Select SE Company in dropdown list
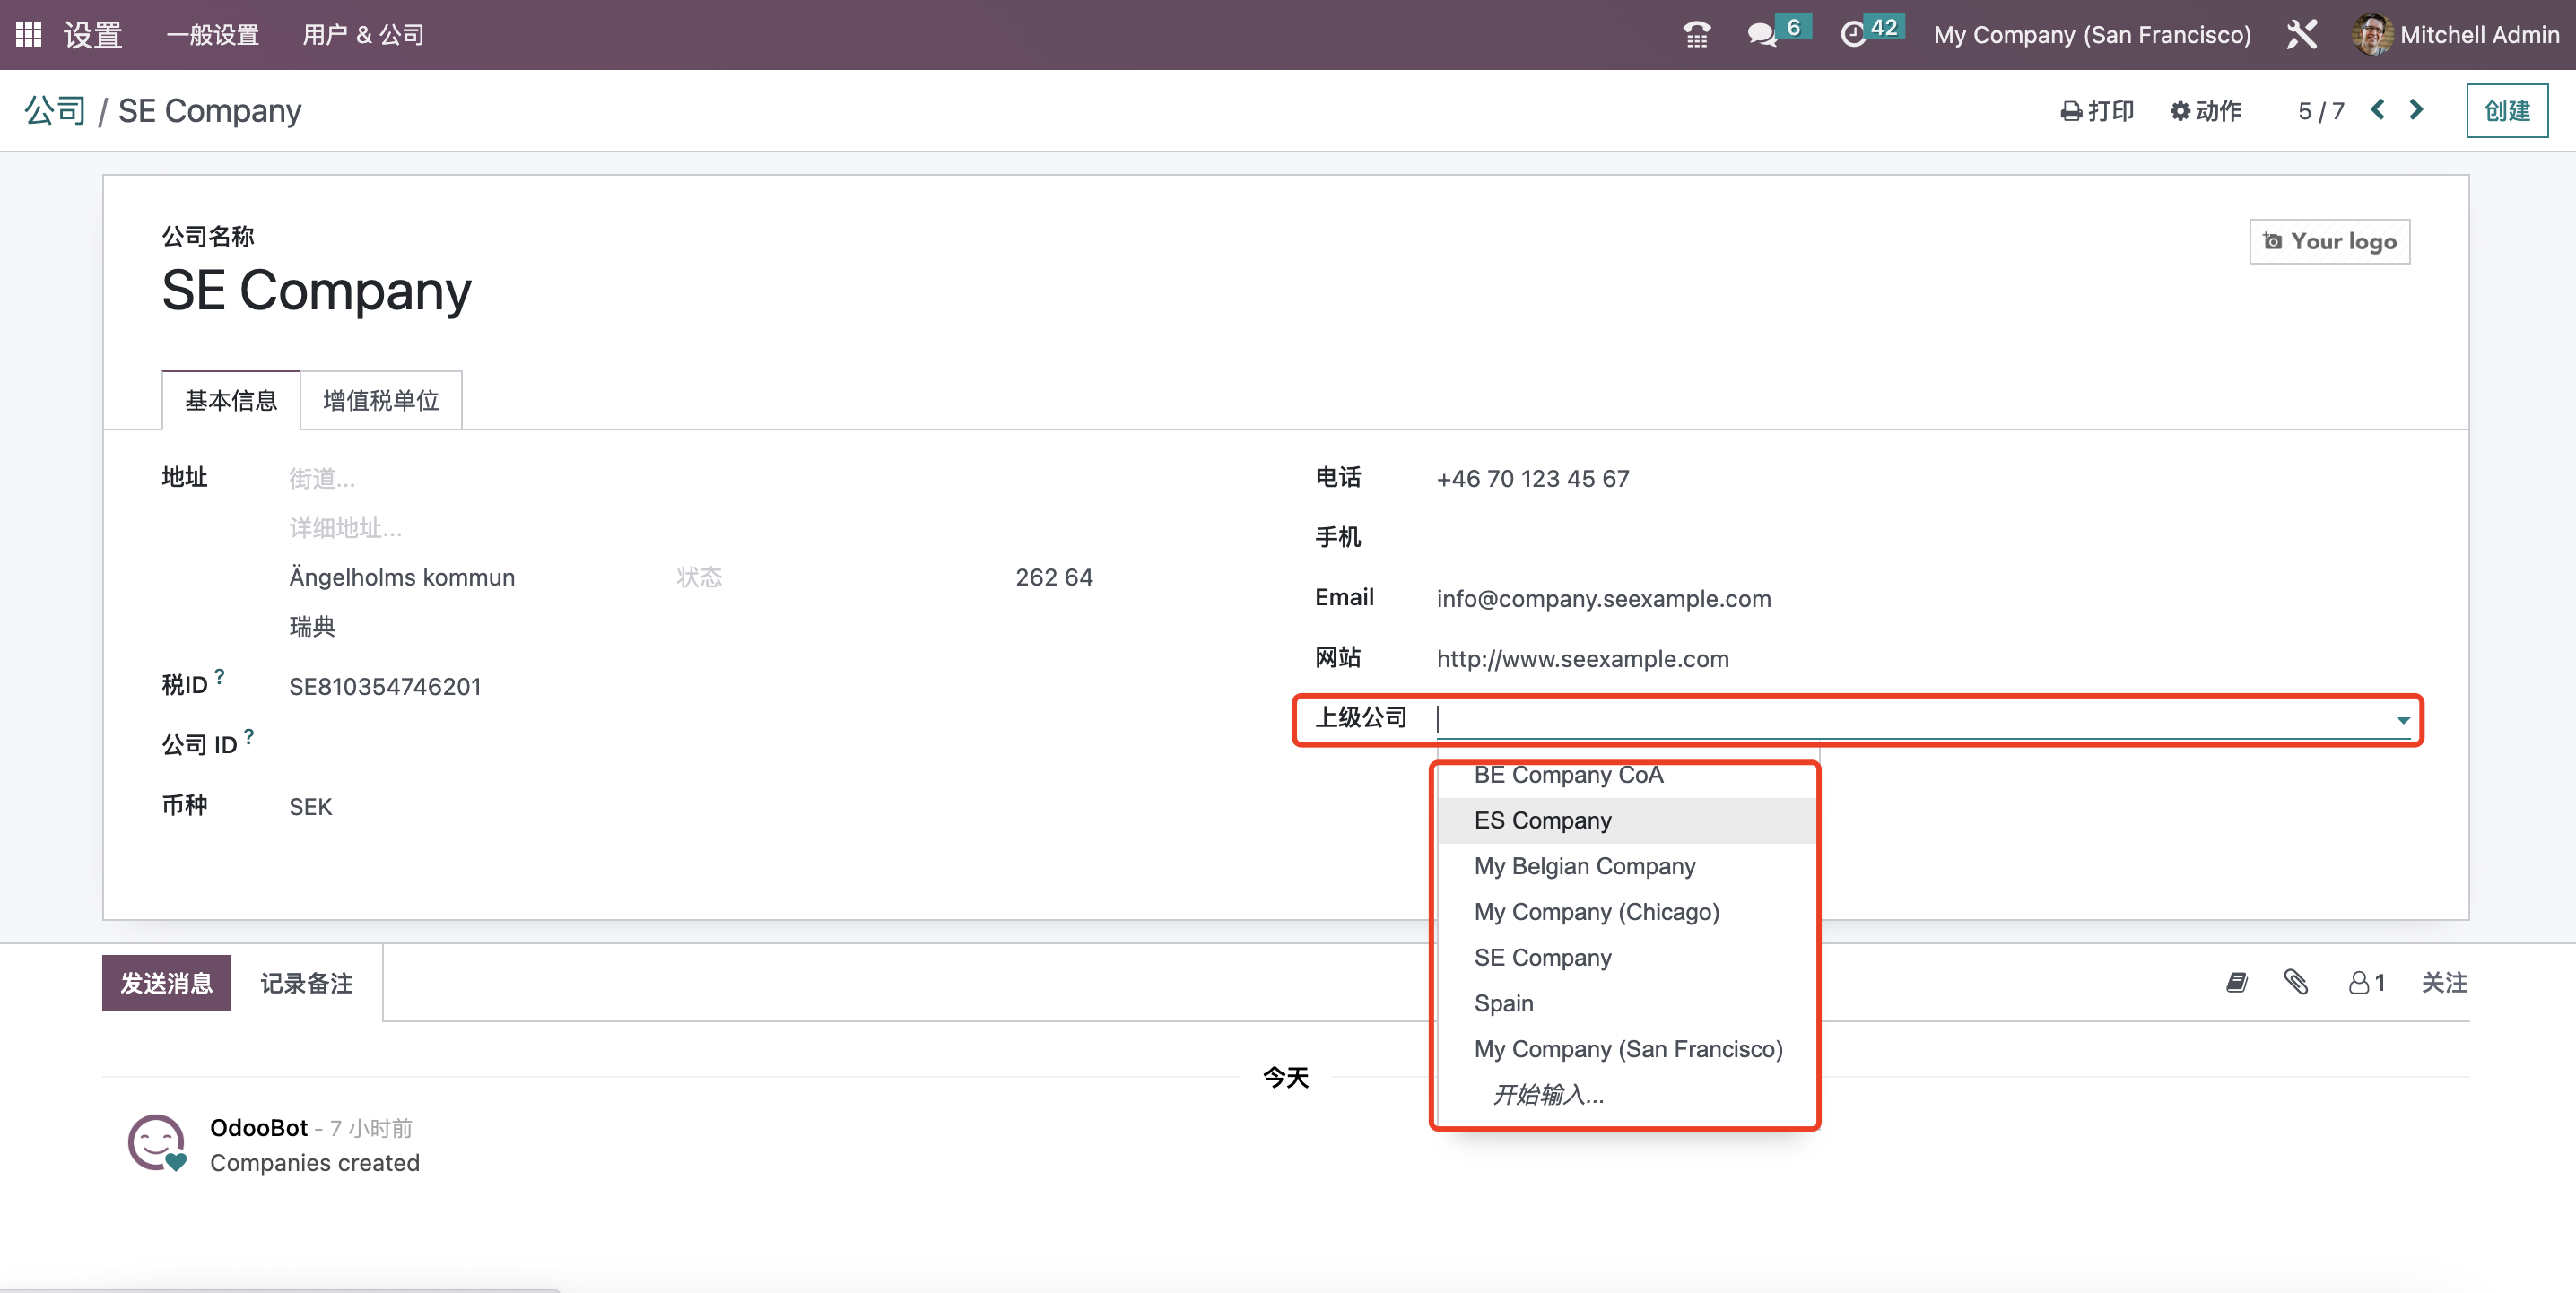 (x=1626, y=958)
